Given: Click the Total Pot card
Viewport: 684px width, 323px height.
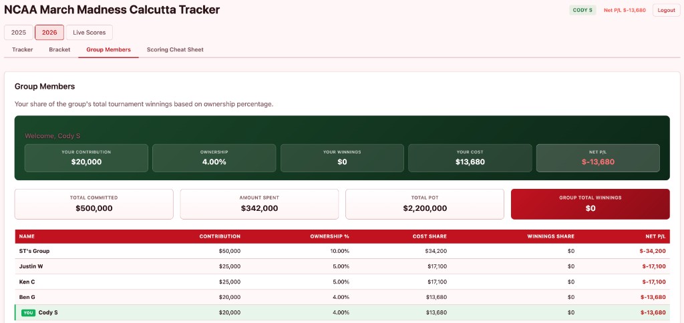Looking at the screenshot, I should click(425, 204).
